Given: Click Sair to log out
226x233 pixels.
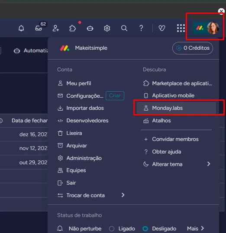Looking at the screenshot, I should coord(67,183).
